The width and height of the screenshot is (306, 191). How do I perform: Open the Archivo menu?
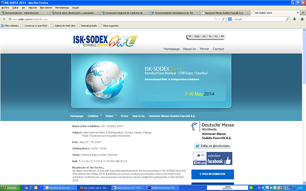[5, 8]
